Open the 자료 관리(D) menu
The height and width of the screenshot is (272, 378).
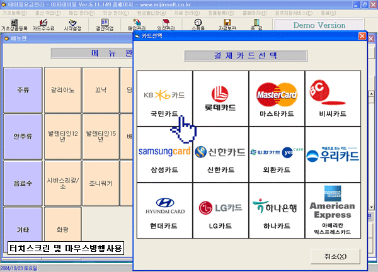click(x=187, y=13)
